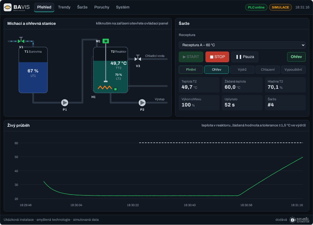Click the Pauza button

click(x=245, y=57)
